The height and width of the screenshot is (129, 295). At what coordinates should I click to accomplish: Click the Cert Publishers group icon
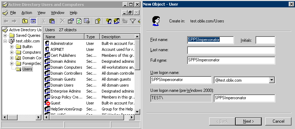click(x=47, y=55)
